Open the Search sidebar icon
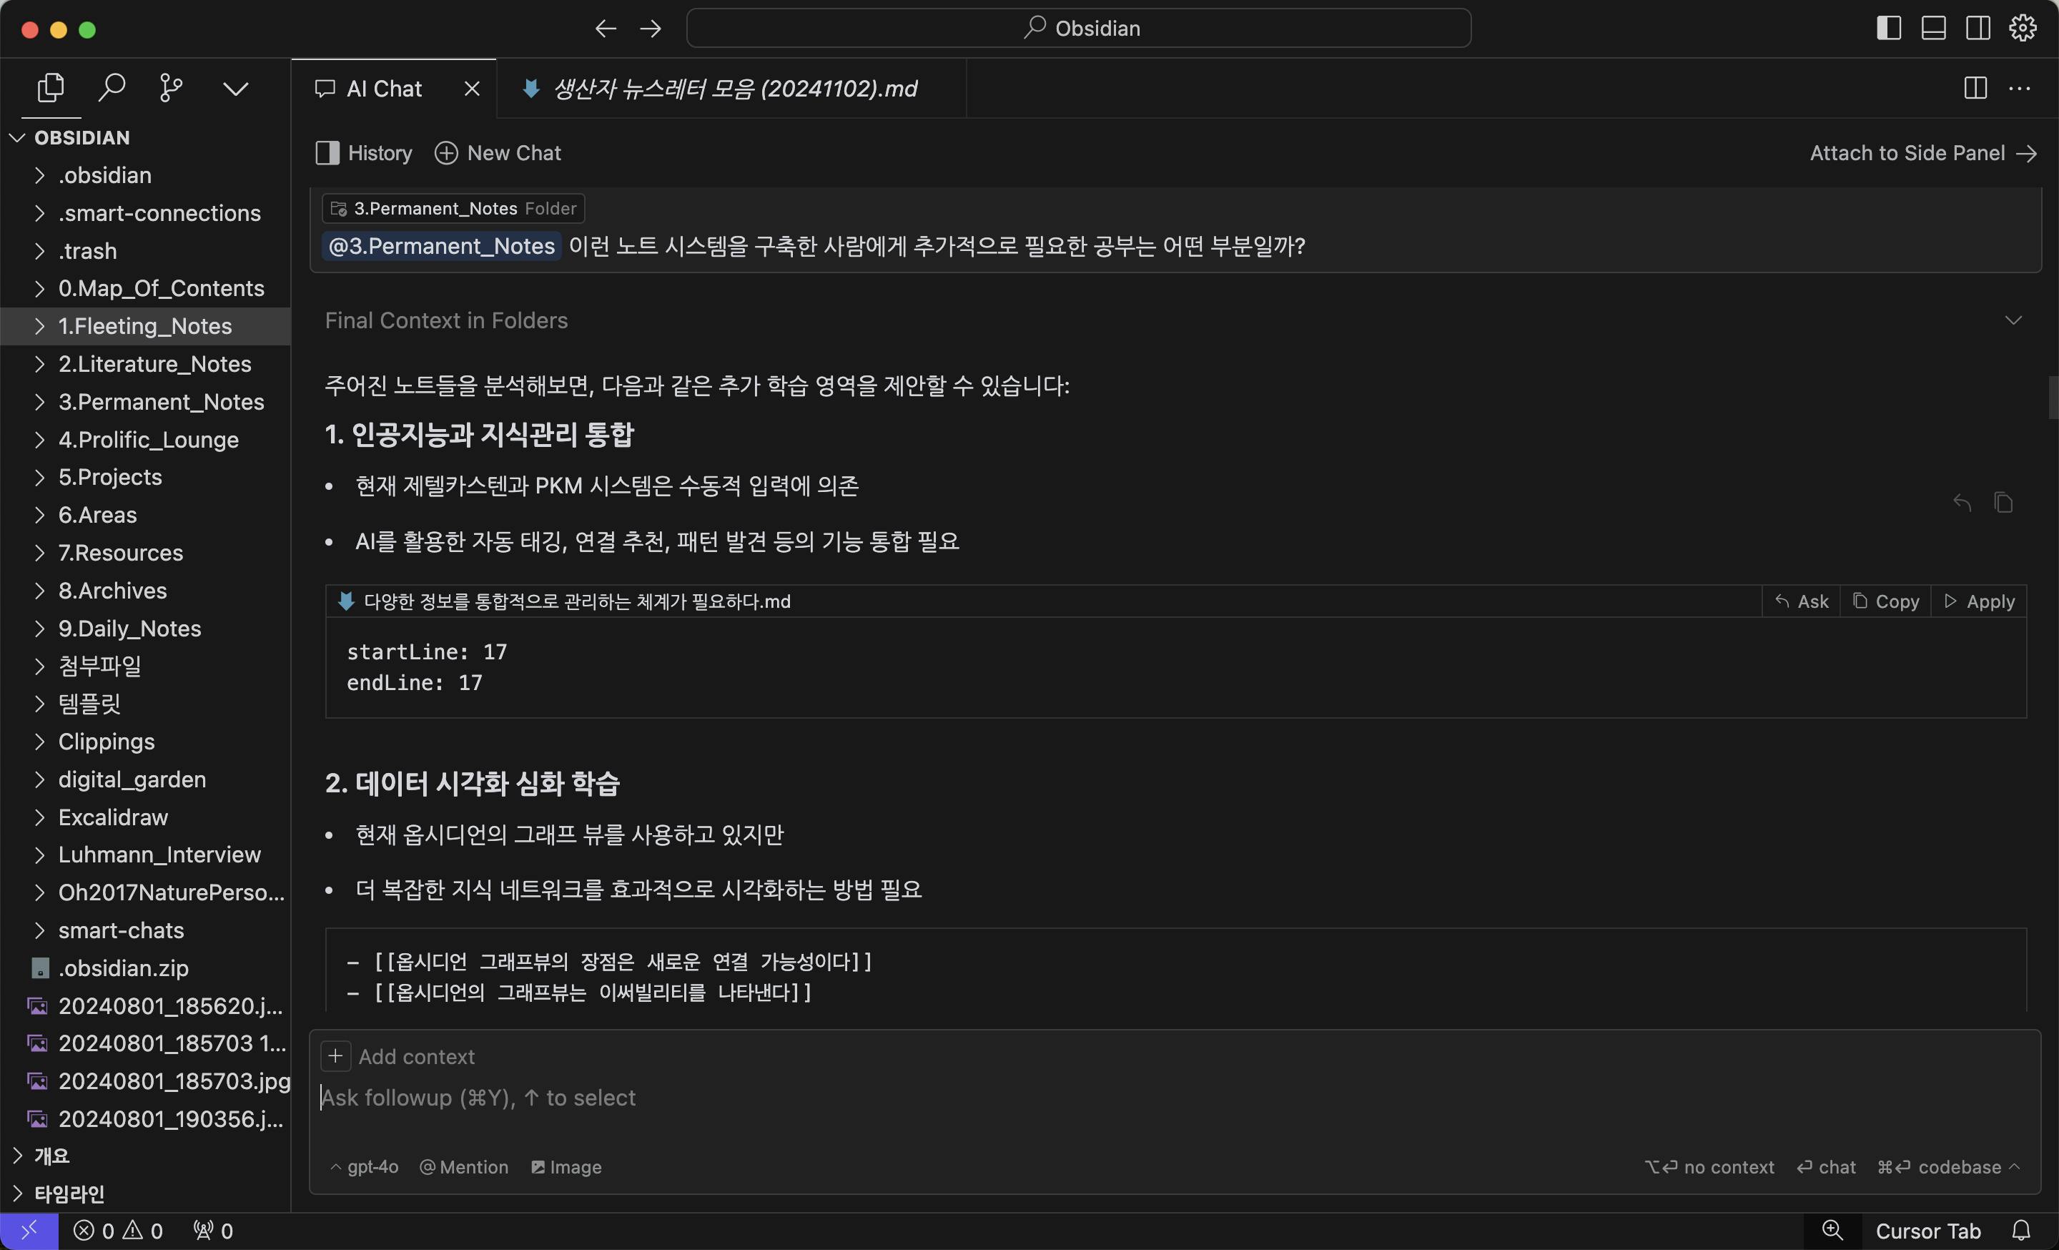The height and width of the screenshot is (1250, 2059). [x=111, y=88]
